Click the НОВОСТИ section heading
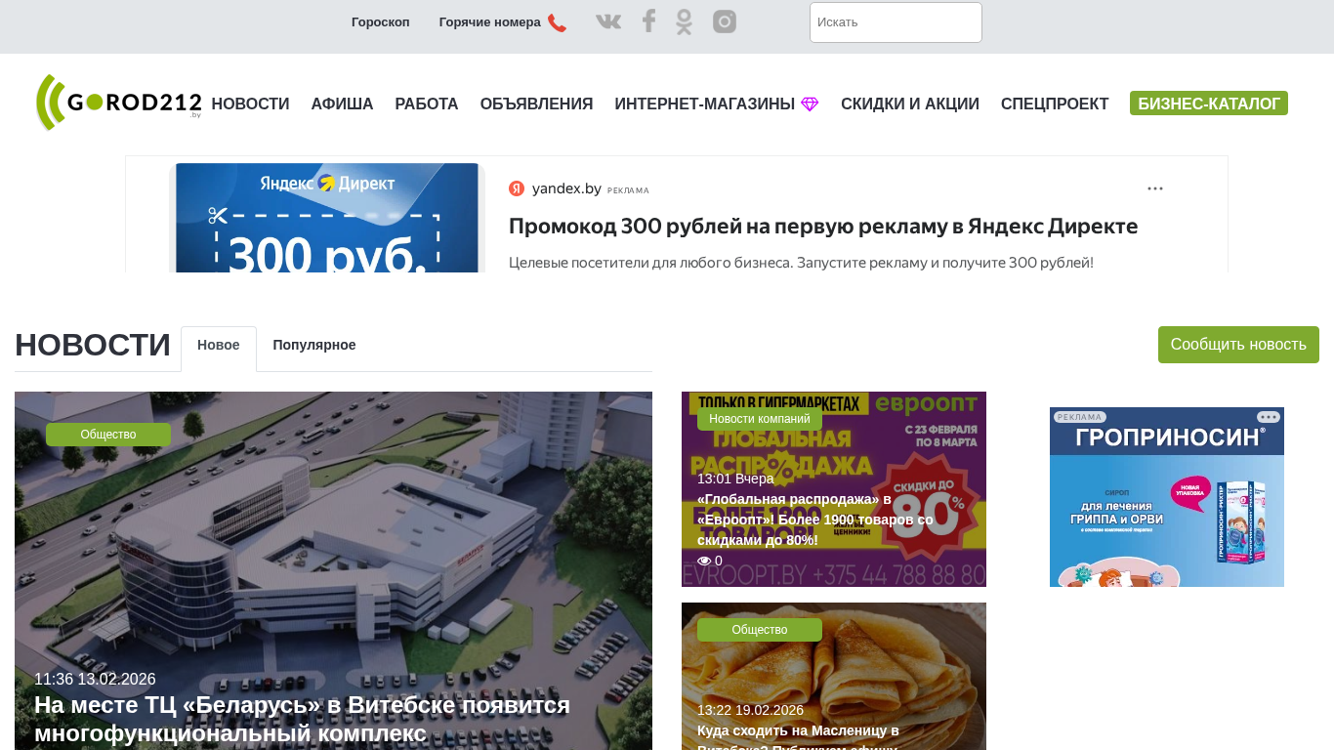 tap(93, 346)
